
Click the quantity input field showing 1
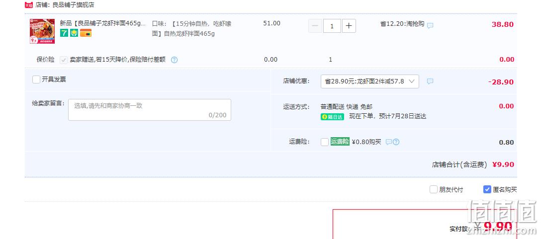point(332,26)
